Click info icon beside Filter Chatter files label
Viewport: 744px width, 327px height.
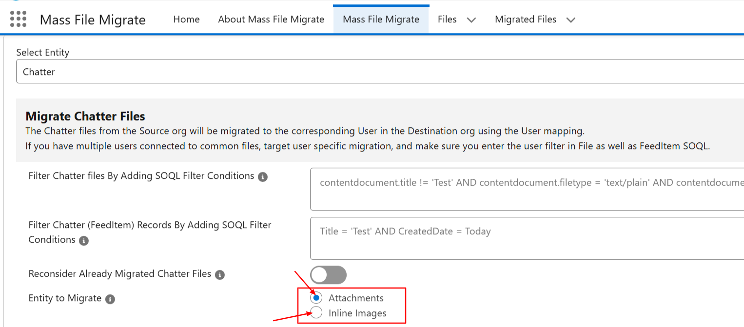pyautogui.click(x=262, y=177)
